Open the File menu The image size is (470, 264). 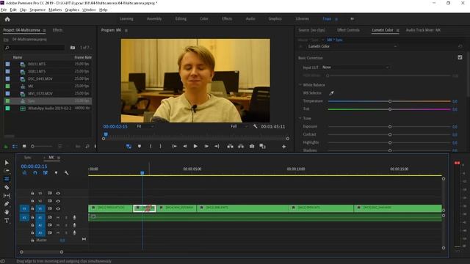(4, 10)
